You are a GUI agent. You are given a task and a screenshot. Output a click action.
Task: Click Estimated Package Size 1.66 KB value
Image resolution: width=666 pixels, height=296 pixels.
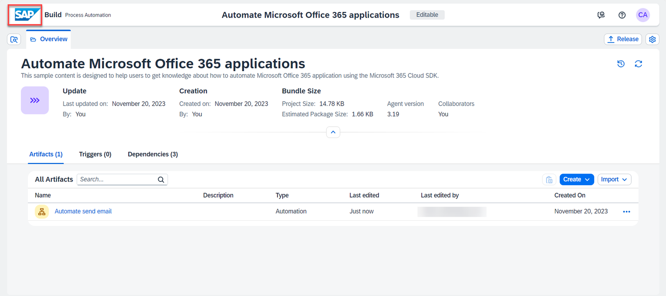(363, 114)
